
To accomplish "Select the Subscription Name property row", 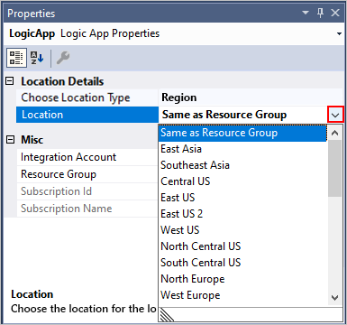I will tap(87, 209).
